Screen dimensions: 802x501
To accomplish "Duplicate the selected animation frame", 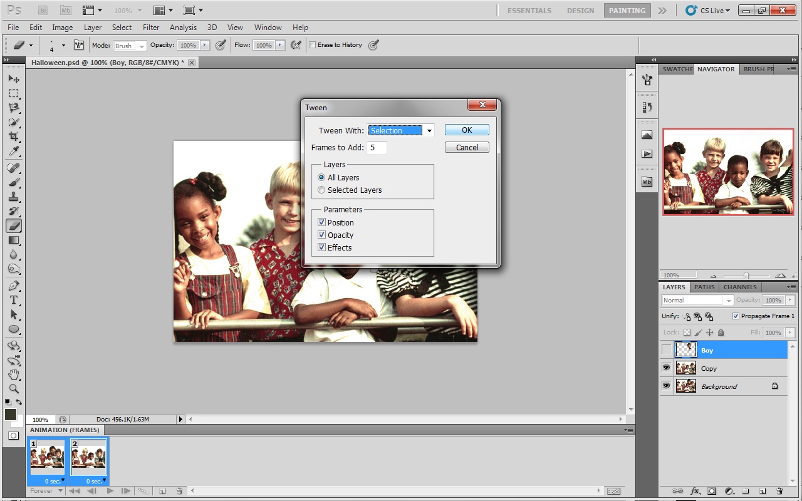I will tap(162, 491).
